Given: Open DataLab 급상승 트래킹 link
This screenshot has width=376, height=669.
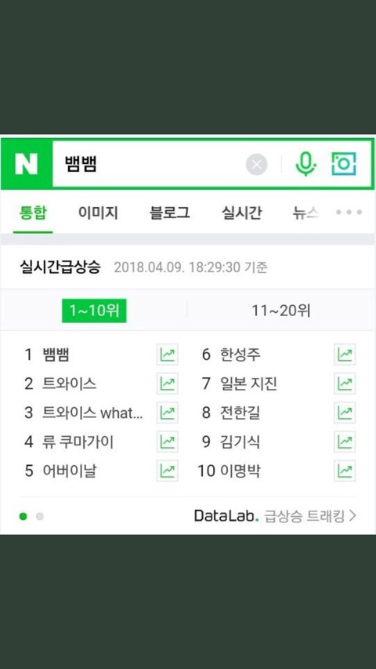Looking at the screenshot, I should (275, 516).
